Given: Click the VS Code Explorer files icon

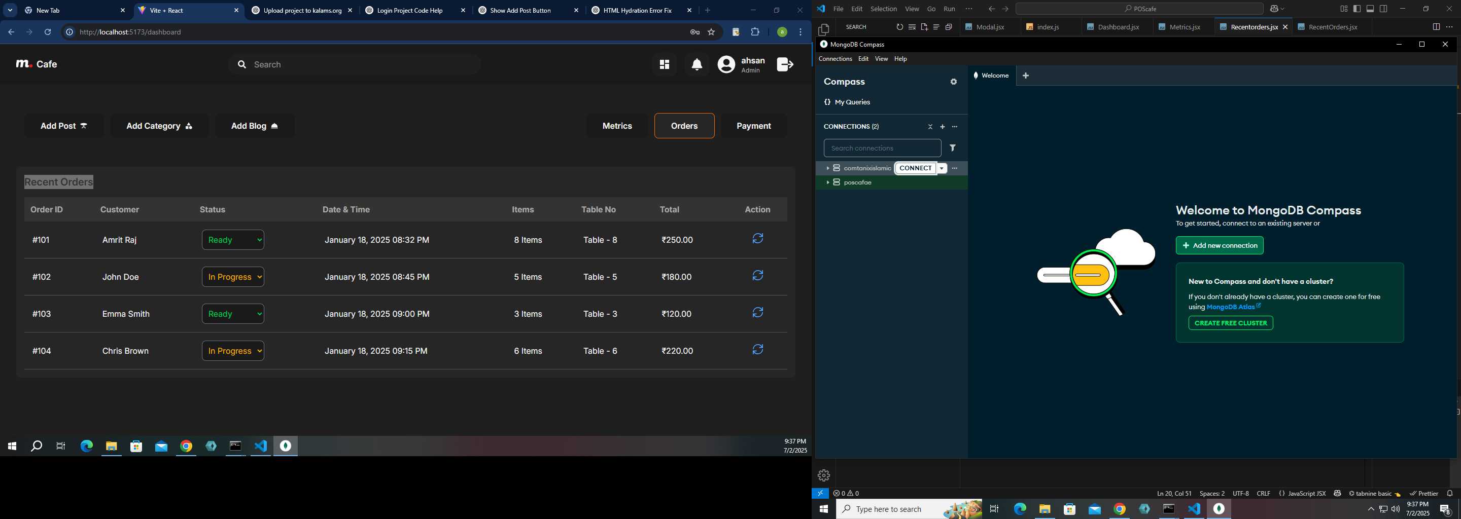Looking at the screenshot, I should pos(823,29).
